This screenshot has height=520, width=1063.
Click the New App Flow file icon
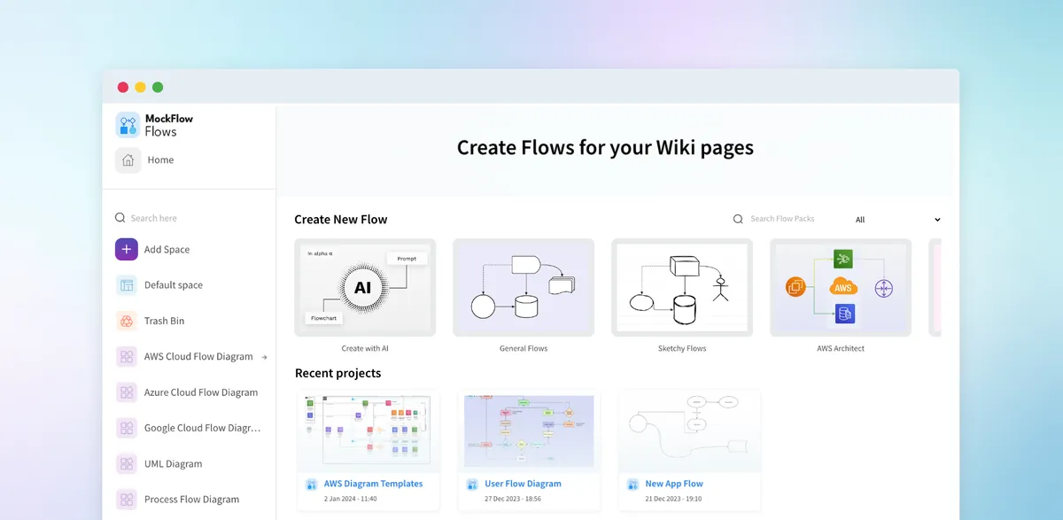tap(632, 485)
